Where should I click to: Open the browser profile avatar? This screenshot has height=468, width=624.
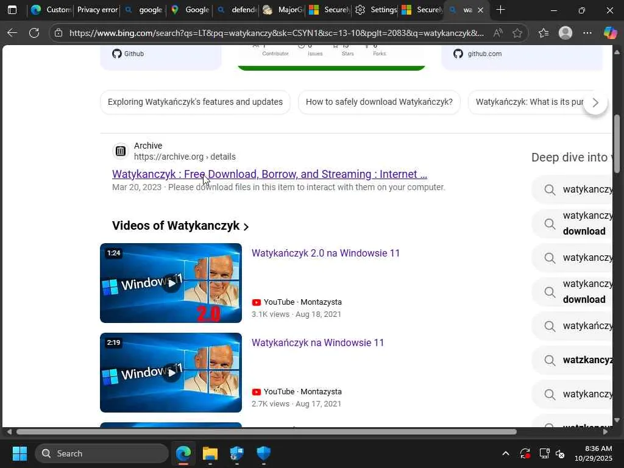tap(565, 33)
